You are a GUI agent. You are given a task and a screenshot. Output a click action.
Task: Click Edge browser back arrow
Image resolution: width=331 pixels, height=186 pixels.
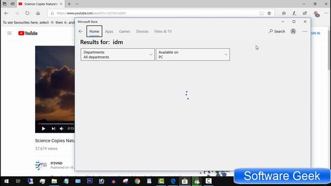click(x=6, y=13)
